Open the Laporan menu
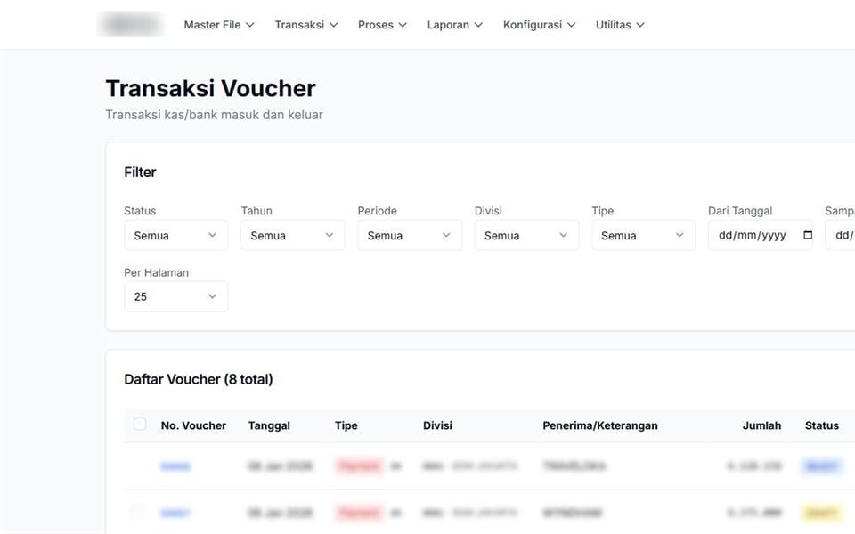This screenshot has height=534, width=855. click(455, 25)
